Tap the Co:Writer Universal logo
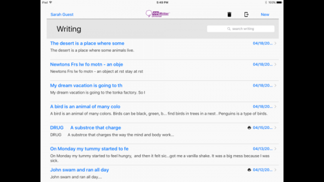Viewport: 324px width, 182px height. click(158, 14)
